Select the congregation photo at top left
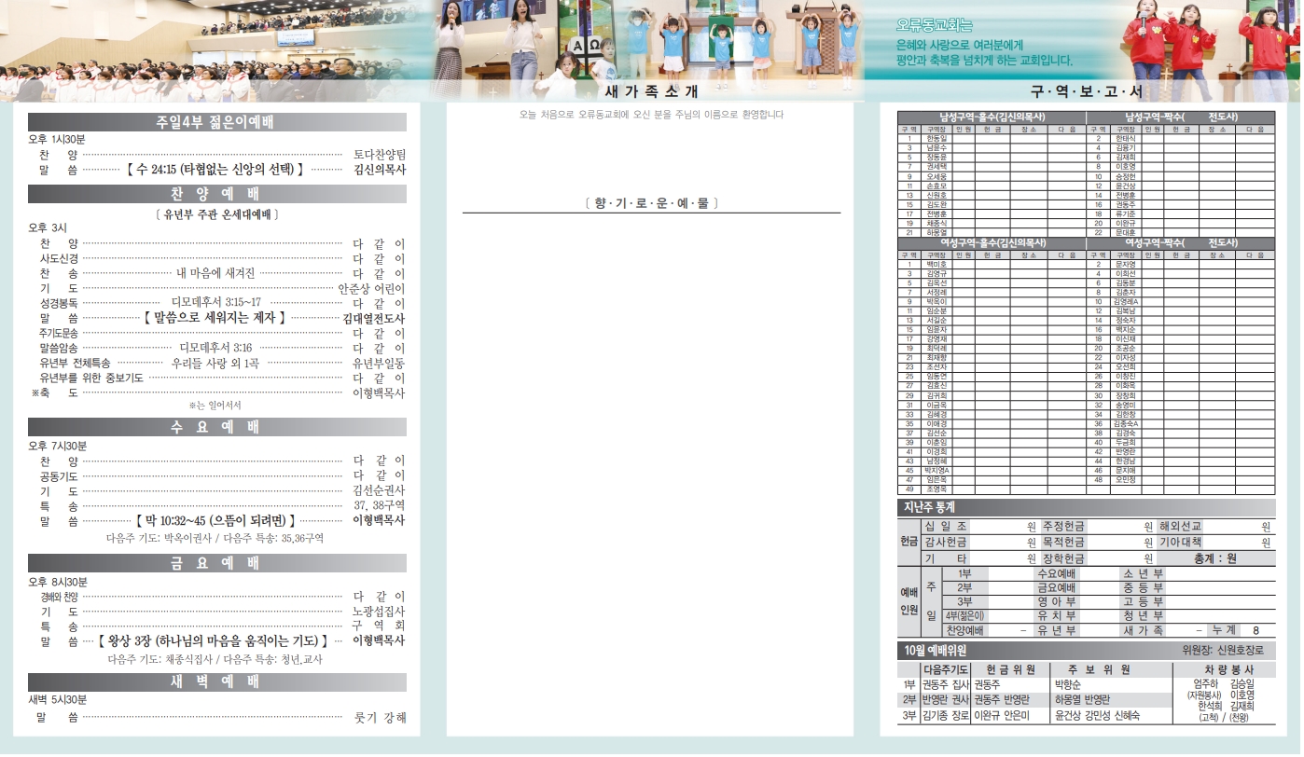 215,51
